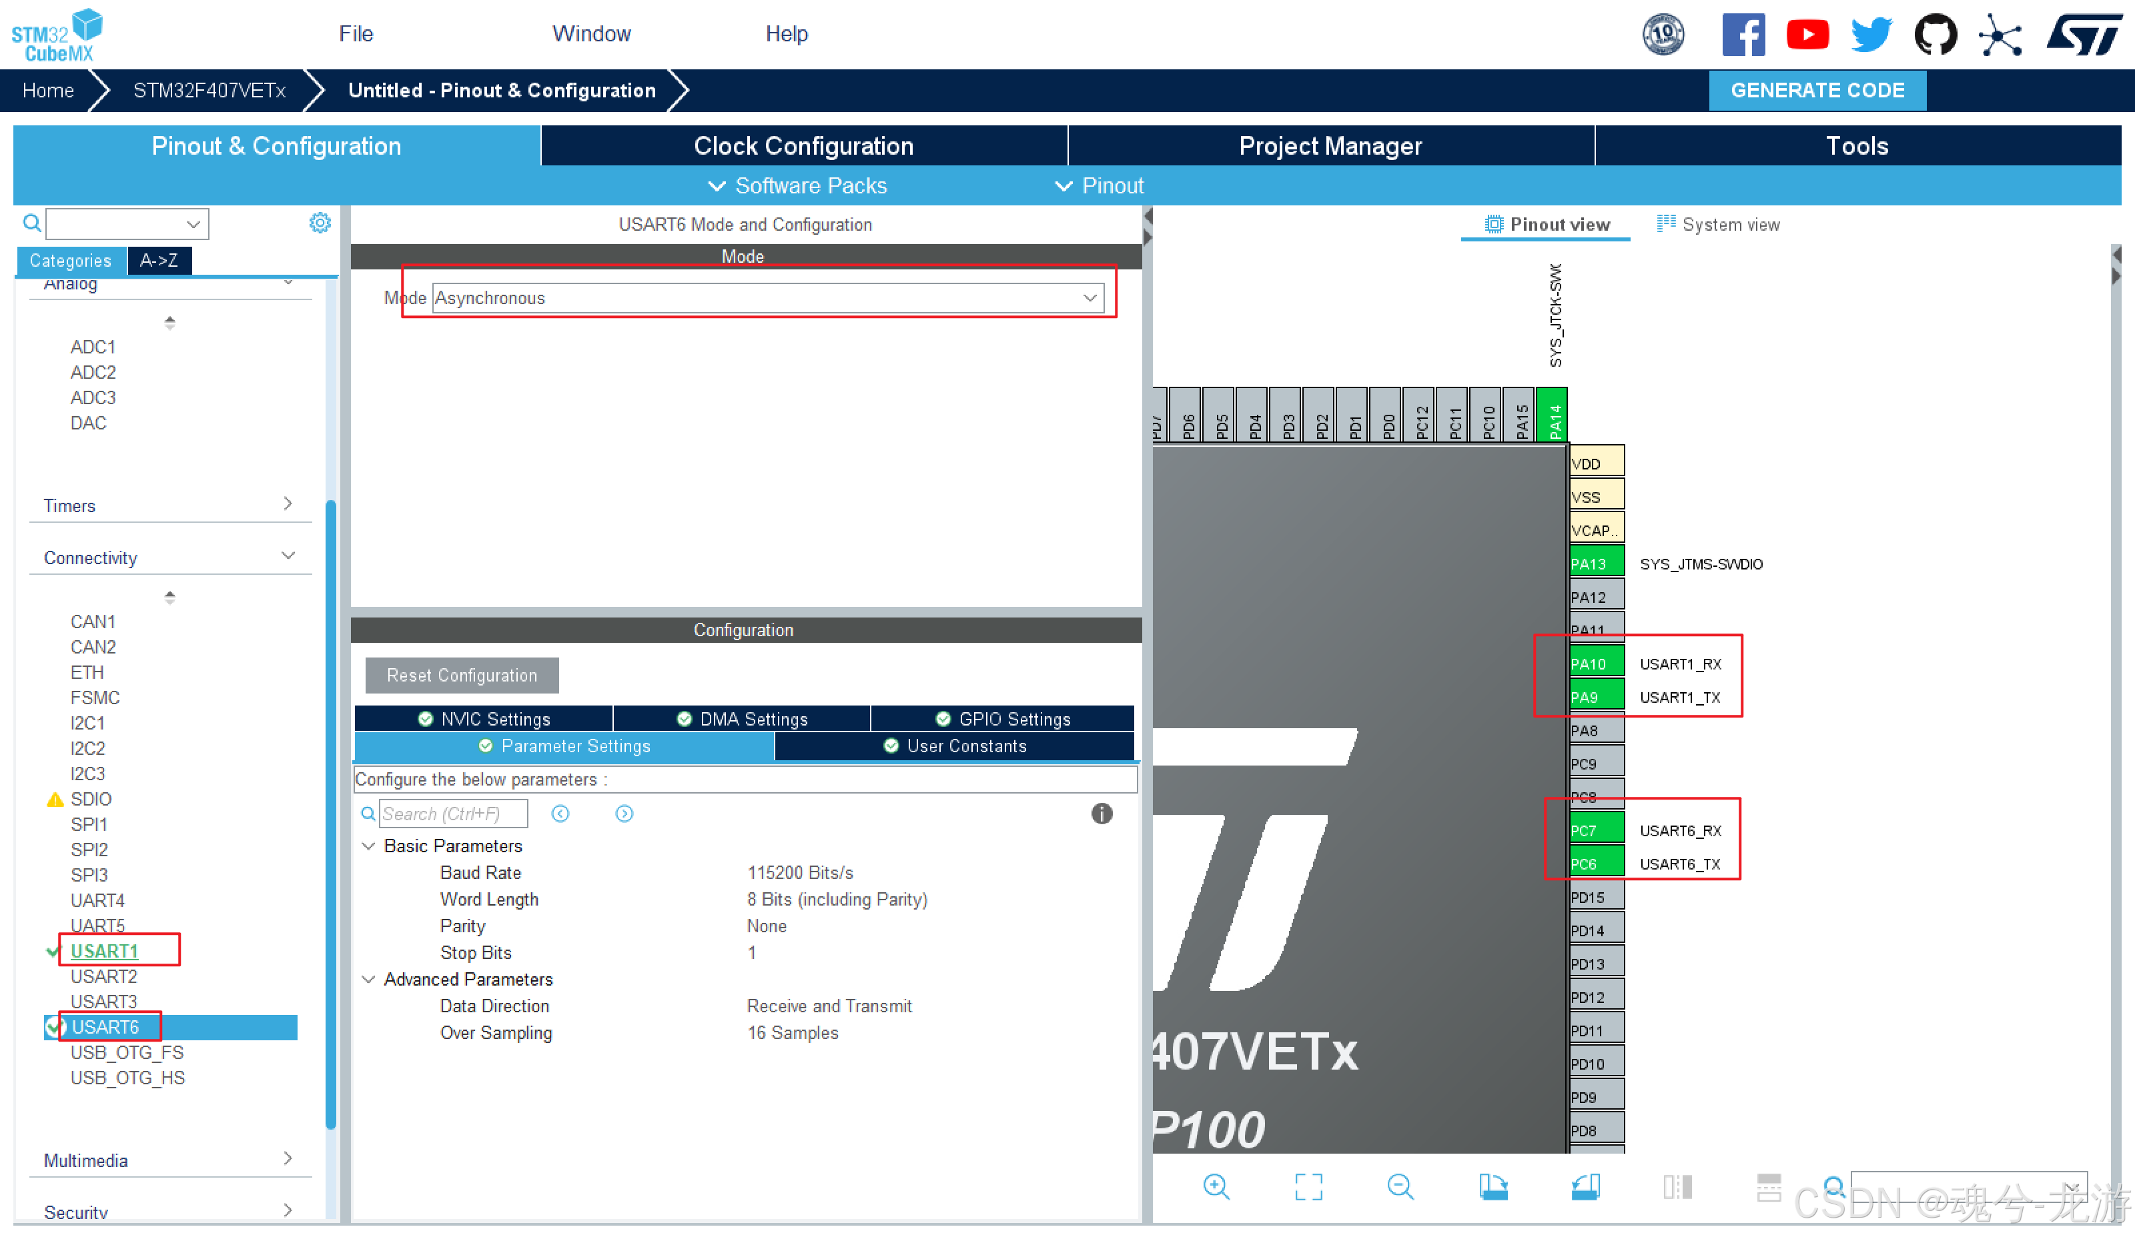
Task: Switch to the Clock Configuration tab
Action: tap(803, 145)
